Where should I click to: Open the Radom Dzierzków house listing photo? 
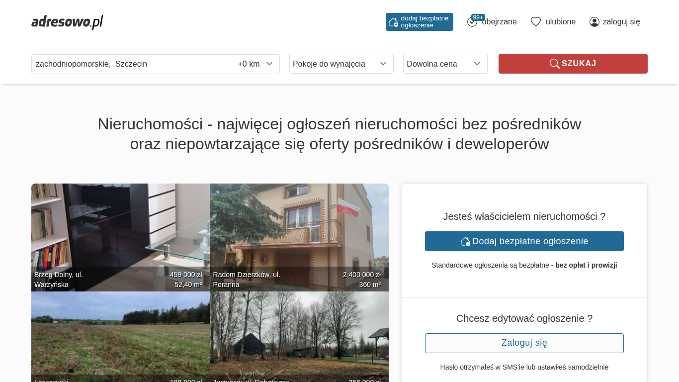tap(299, 237)
